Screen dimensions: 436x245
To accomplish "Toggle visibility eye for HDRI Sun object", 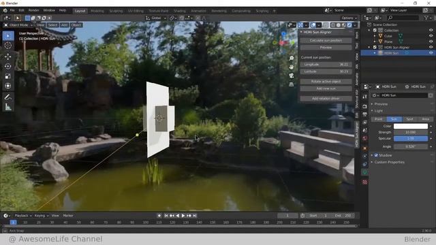I will [431, 53].
